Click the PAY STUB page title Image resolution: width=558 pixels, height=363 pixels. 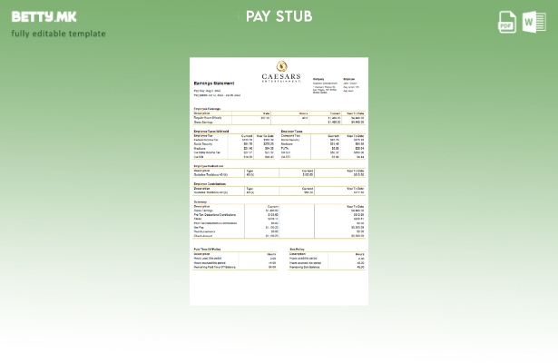pyautogui.click(x=279, y=16)
